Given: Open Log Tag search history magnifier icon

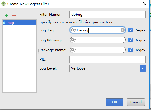Looking at the screenshot, I should click(73, 30).
